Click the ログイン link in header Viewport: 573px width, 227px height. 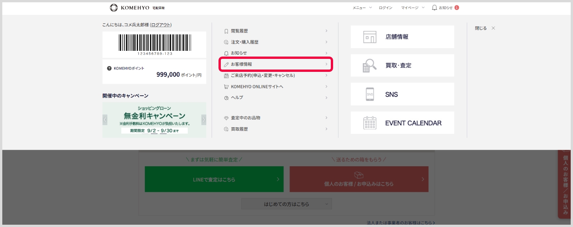pyautogui.click(x=385, y=8)
